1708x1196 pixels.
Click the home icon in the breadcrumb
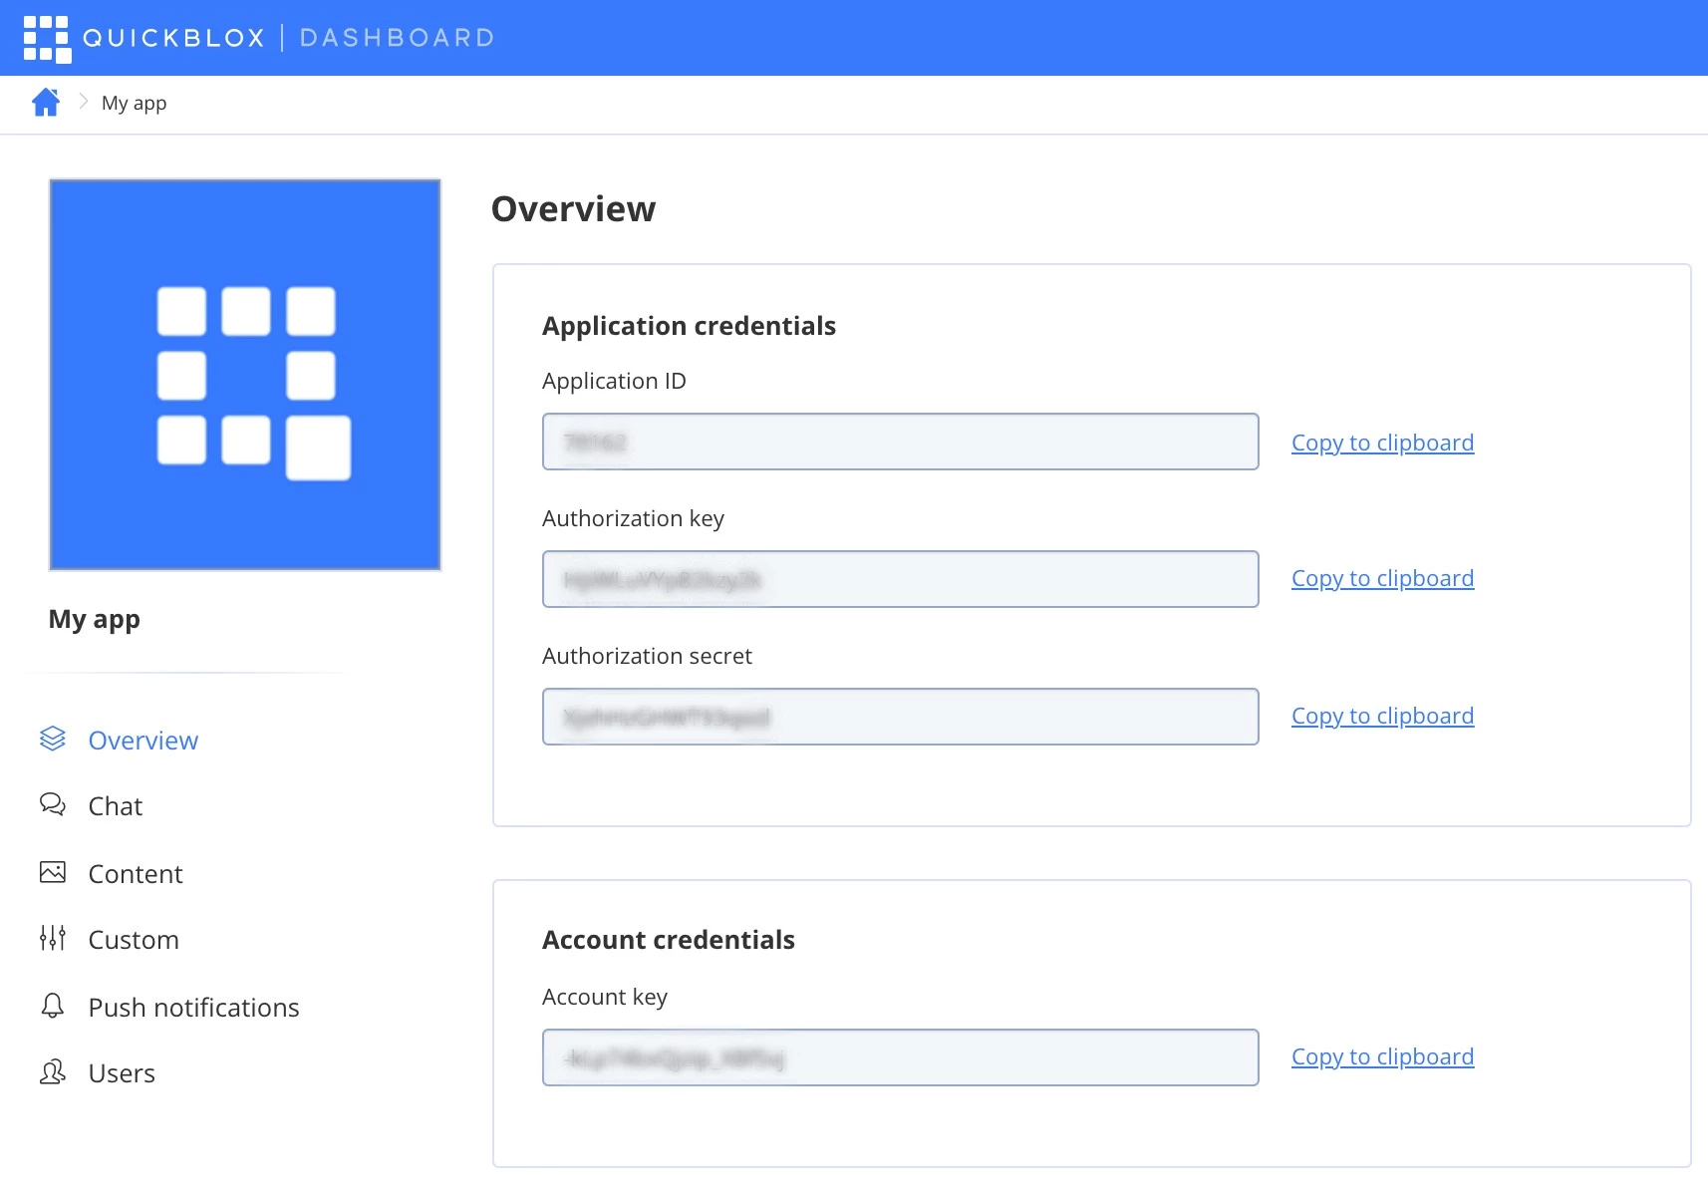point(46,102)
